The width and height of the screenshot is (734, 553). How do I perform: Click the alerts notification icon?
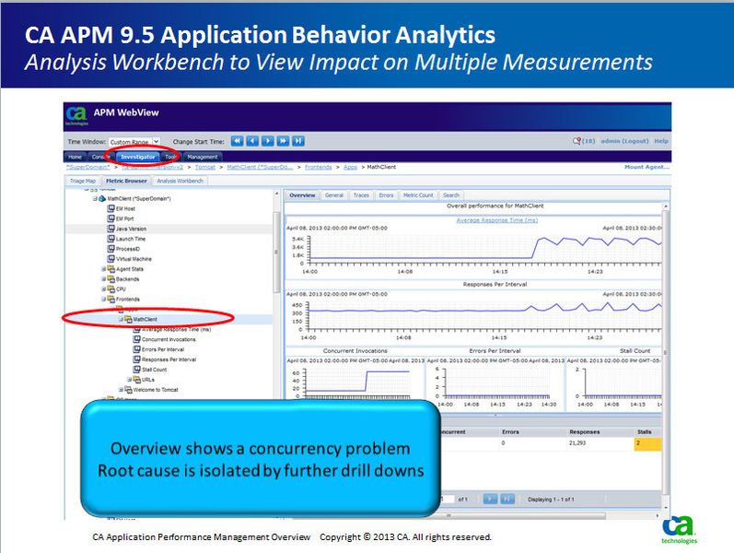[577, 141]
